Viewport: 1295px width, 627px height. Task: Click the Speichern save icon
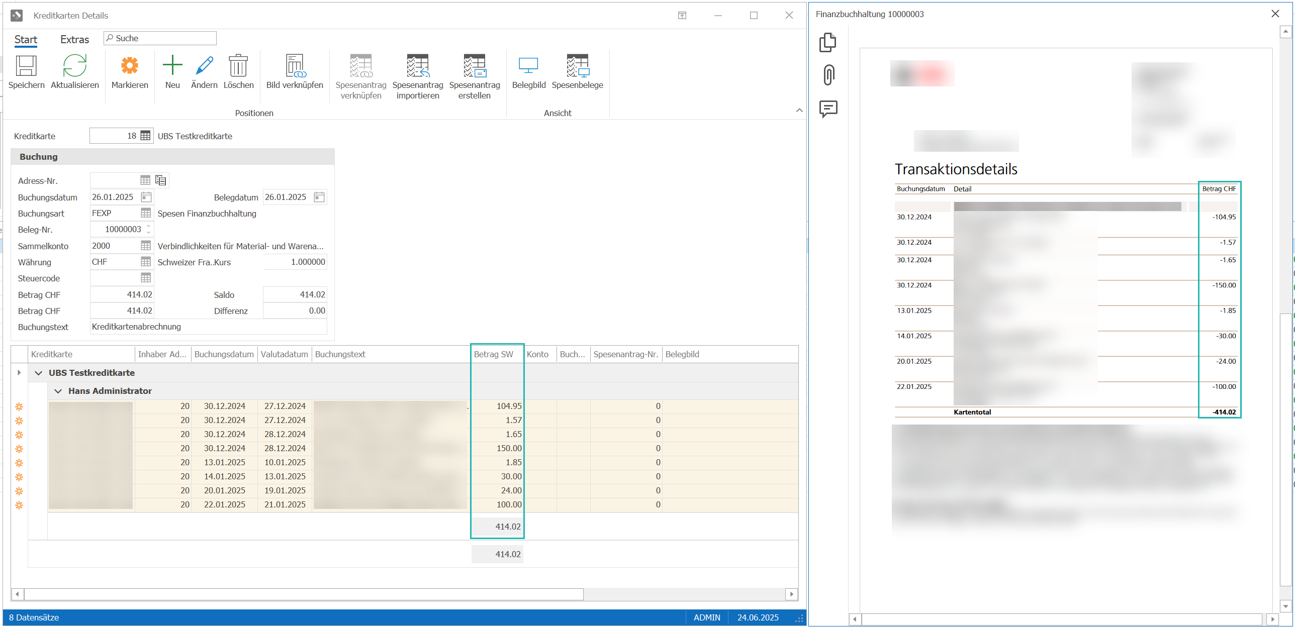click(26, 66)
